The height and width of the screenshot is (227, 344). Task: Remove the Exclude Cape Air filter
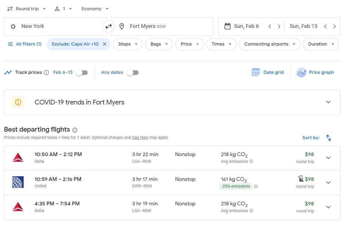[x=104, y=44]
